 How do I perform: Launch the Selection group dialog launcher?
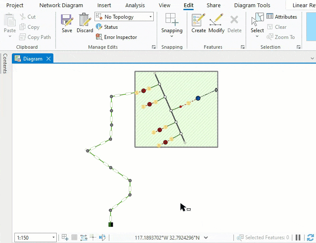coord(299,47)
